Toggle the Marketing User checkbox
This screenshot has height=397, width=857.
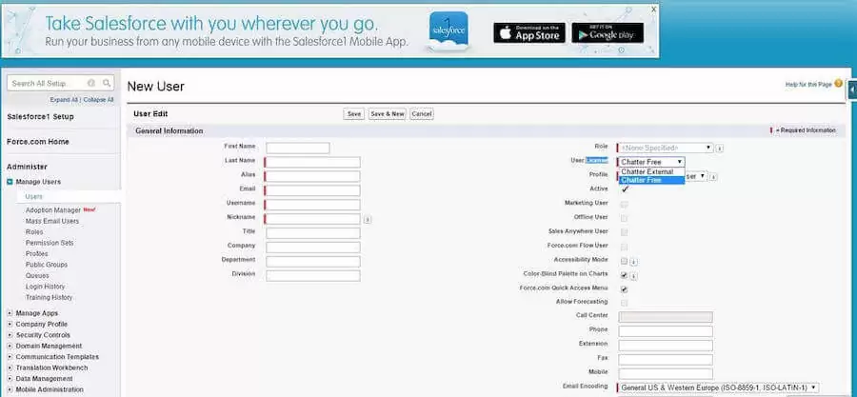(x=624, y=204)
